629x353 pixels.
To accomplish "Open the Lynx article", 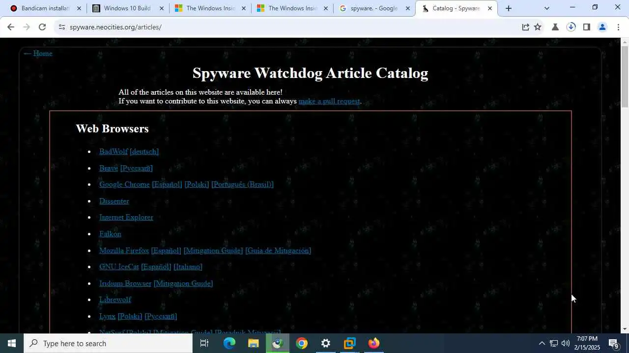I will pos(107,316).
